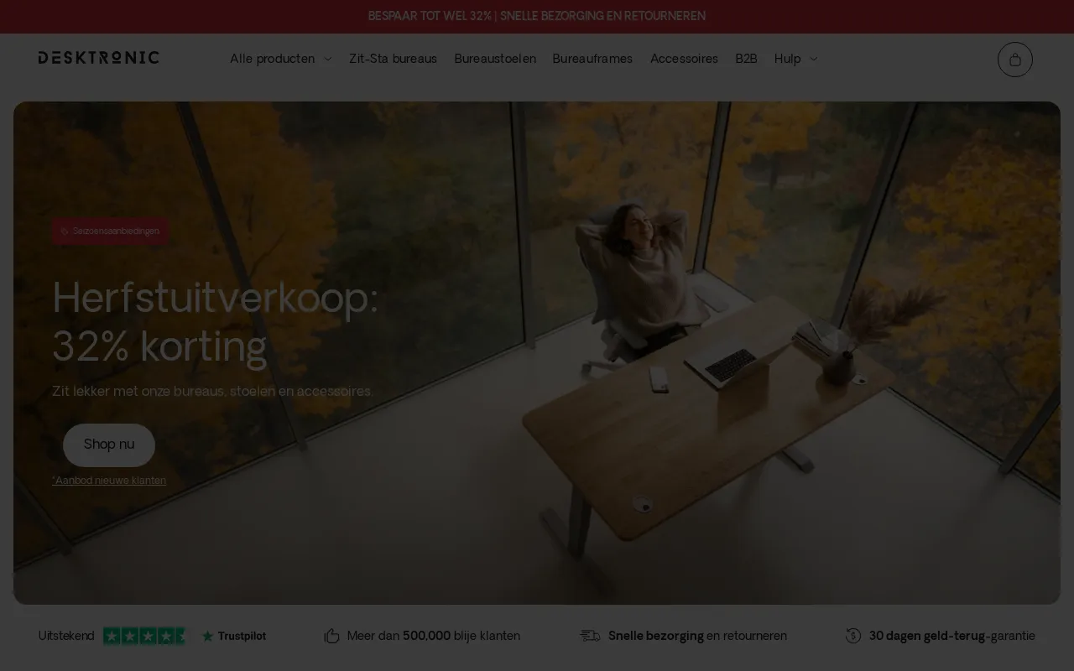The image size is (1074, 671).
Task: Follow the Aanbod nieuwe klanten link
Action: (109, 481)
